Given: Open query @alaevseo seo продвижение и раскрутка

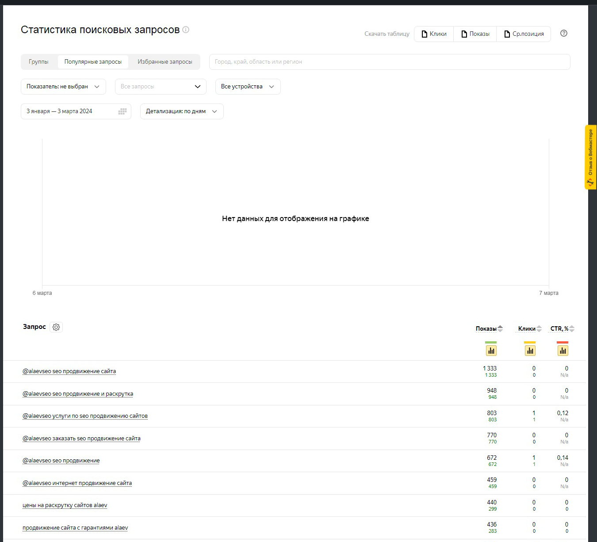Looking at the screenshot, I should (x=78, y=394).
